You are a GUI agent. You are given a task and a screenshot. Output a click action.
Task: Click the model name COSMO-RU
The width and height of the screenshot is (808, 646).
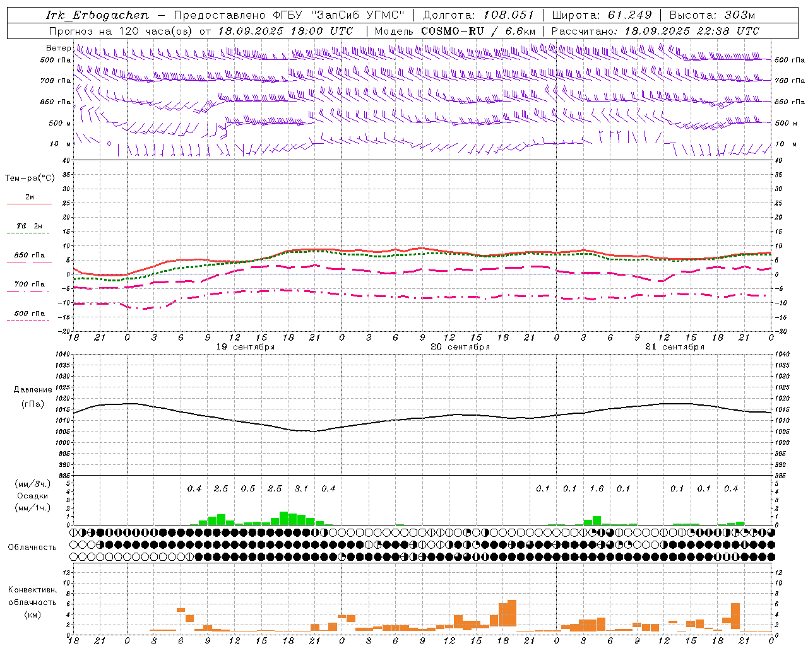pos(453,31)
